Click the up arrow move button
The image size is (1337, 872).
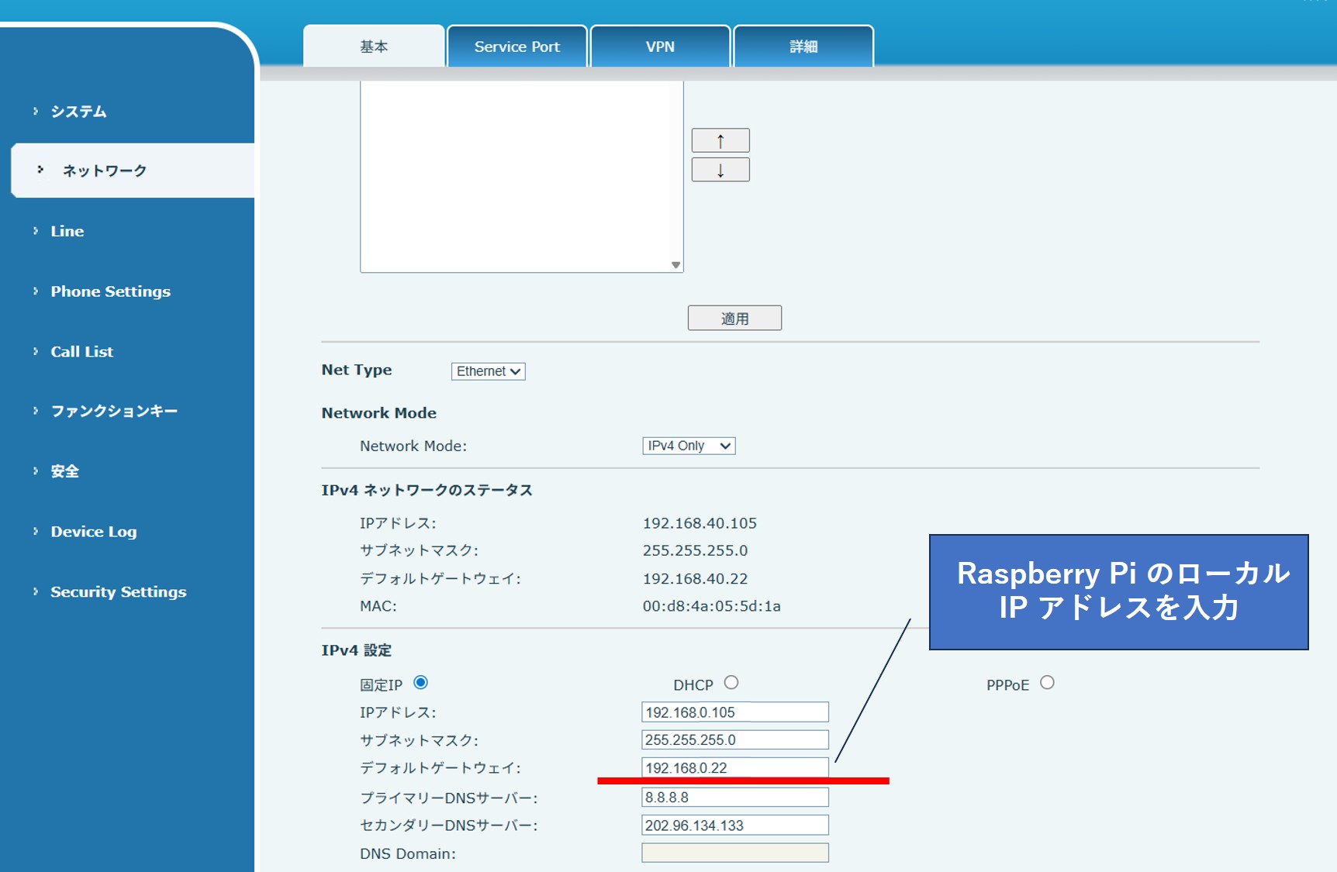(720, 140)
